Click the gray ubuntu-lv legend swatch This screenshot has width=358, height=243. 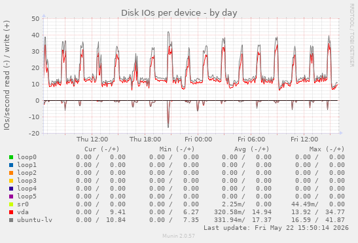click(11, 220)
